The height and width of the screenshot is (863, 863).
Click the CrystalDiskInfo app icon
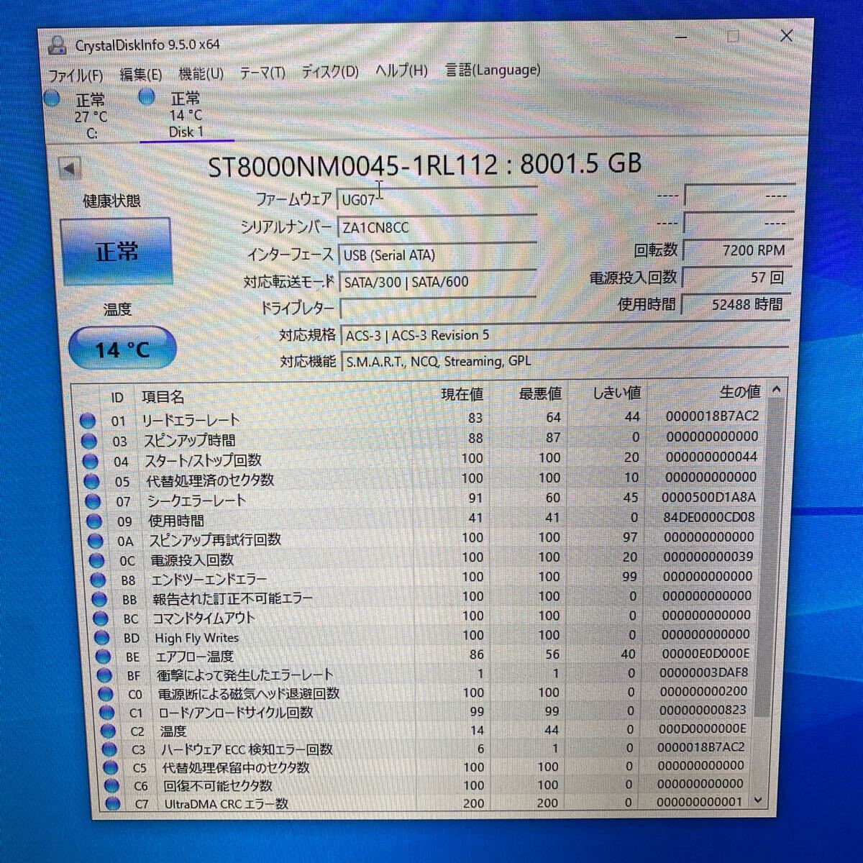[x=57, y=45]
